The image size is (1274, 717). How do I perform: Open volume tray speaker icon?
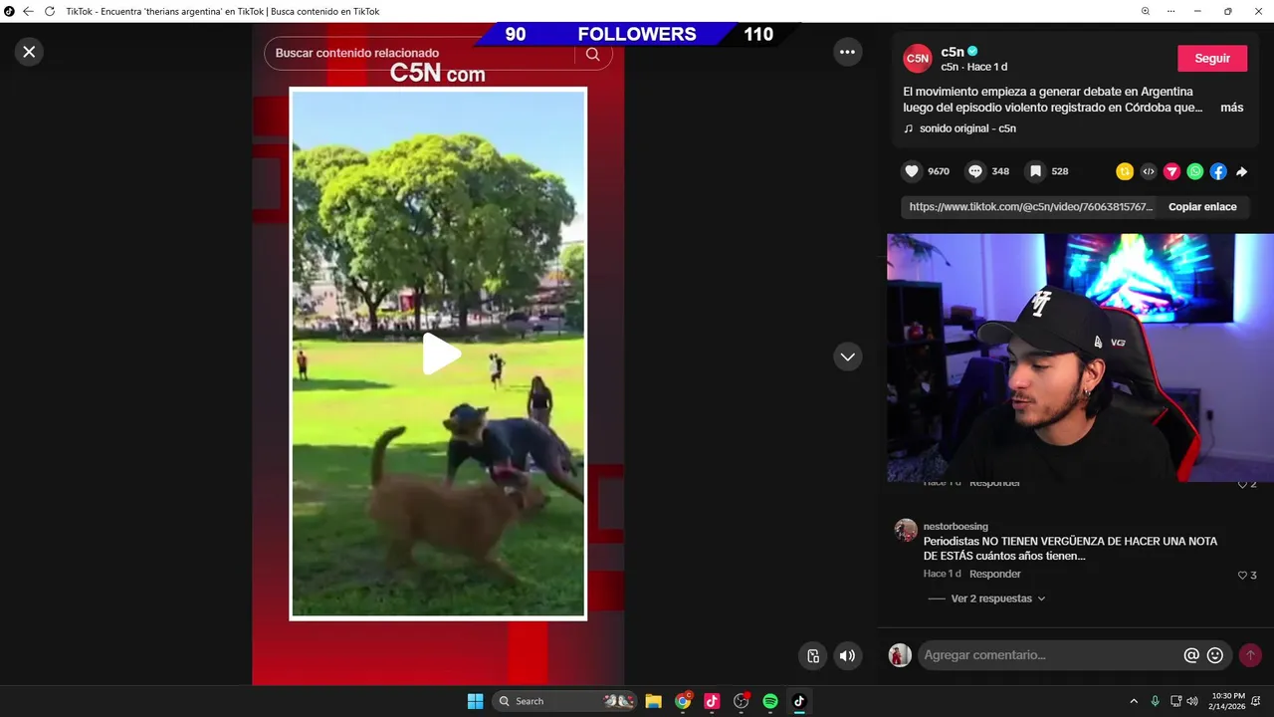pos(1192,701)
